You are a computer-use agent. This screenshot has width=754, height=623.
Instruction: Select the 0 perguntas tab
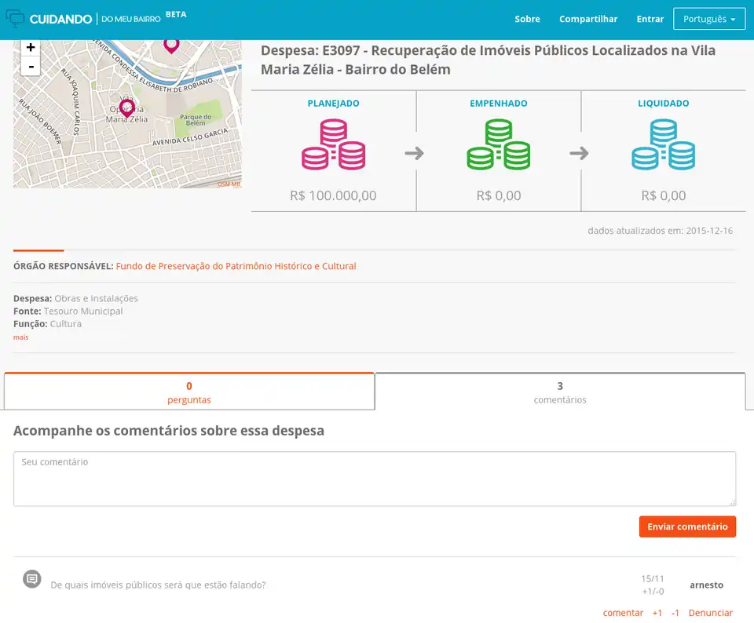(188, 392)
